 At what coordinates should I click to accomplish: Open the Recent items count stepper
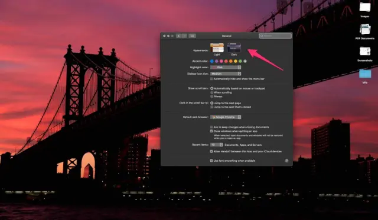click(x=217, y=145)
